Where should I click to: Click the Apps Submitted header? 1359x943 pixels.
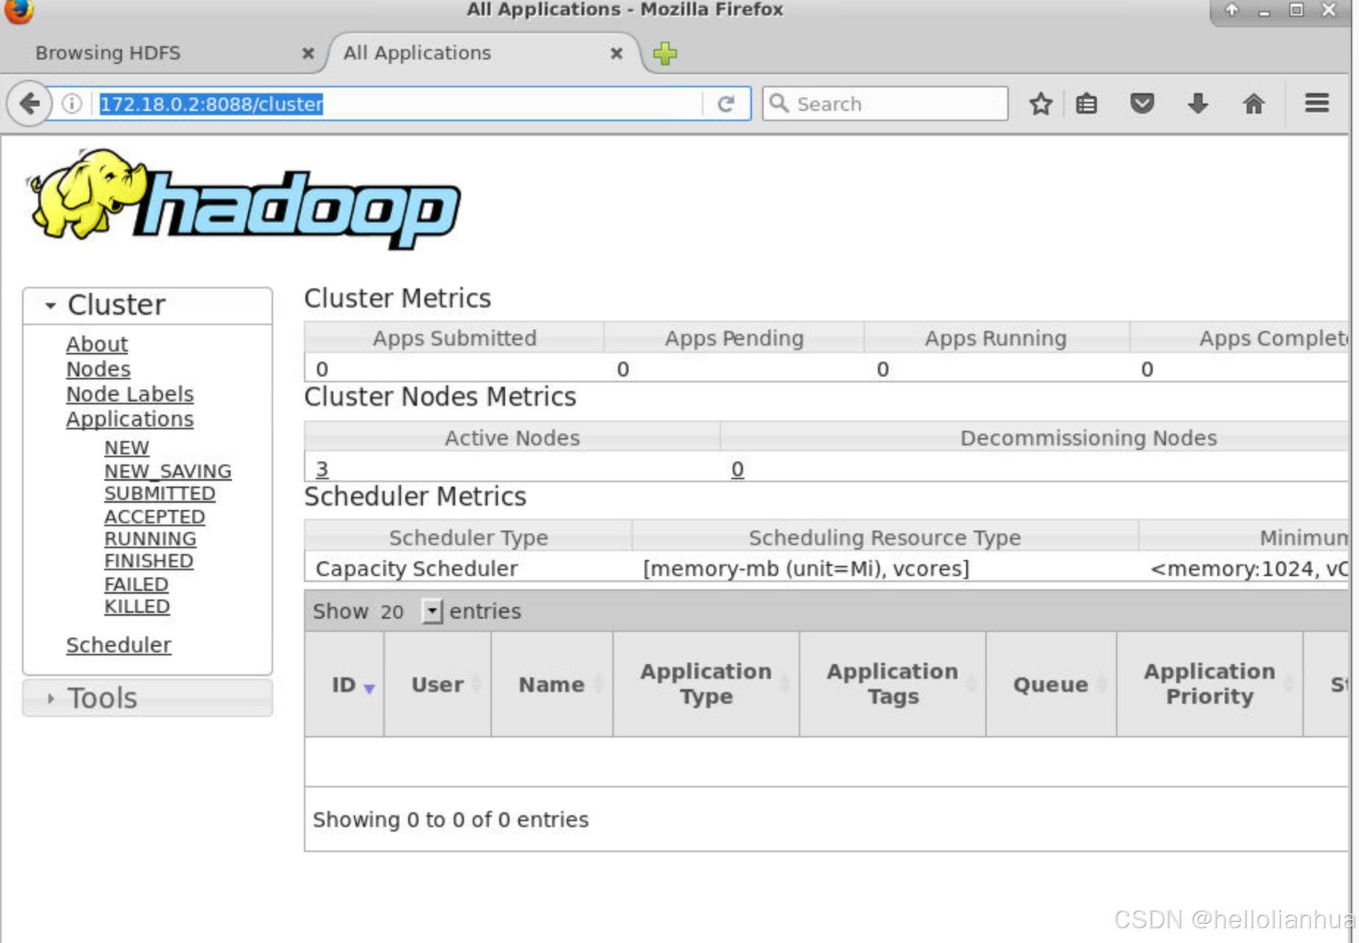454,338
